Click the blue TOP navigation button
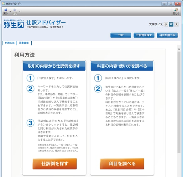This screenshot has width=183, height=177. point(121,35)
